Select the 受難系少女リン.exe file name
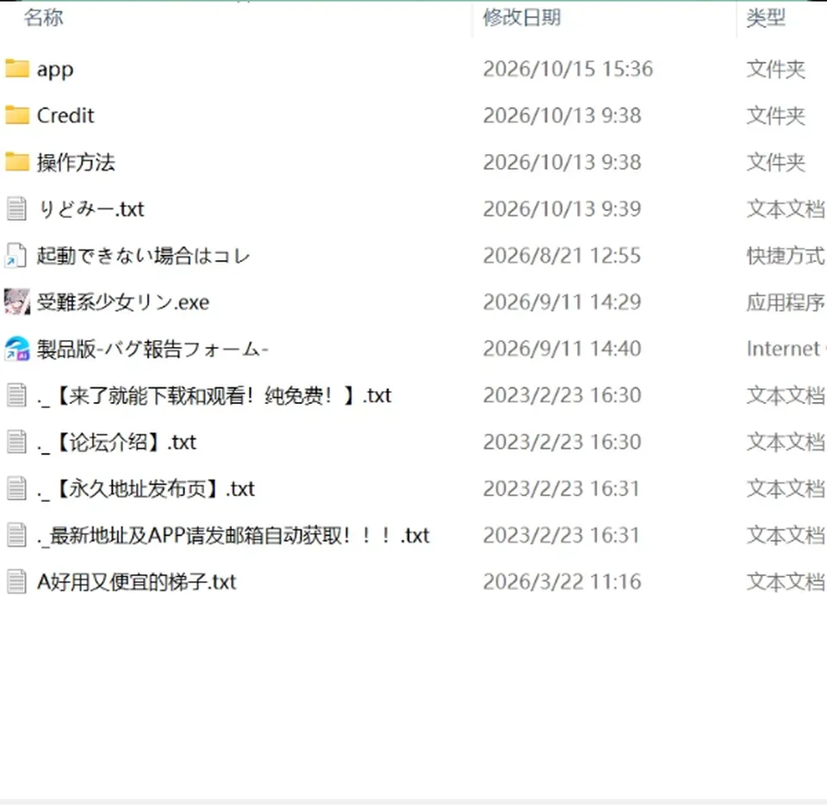 click(x=123, y=302)
